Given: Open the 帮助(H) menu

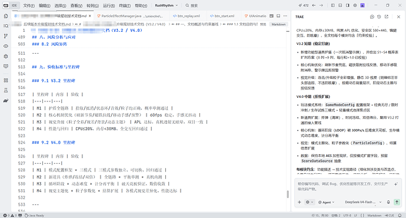Looking at the screenshot, I should [141, 5].
